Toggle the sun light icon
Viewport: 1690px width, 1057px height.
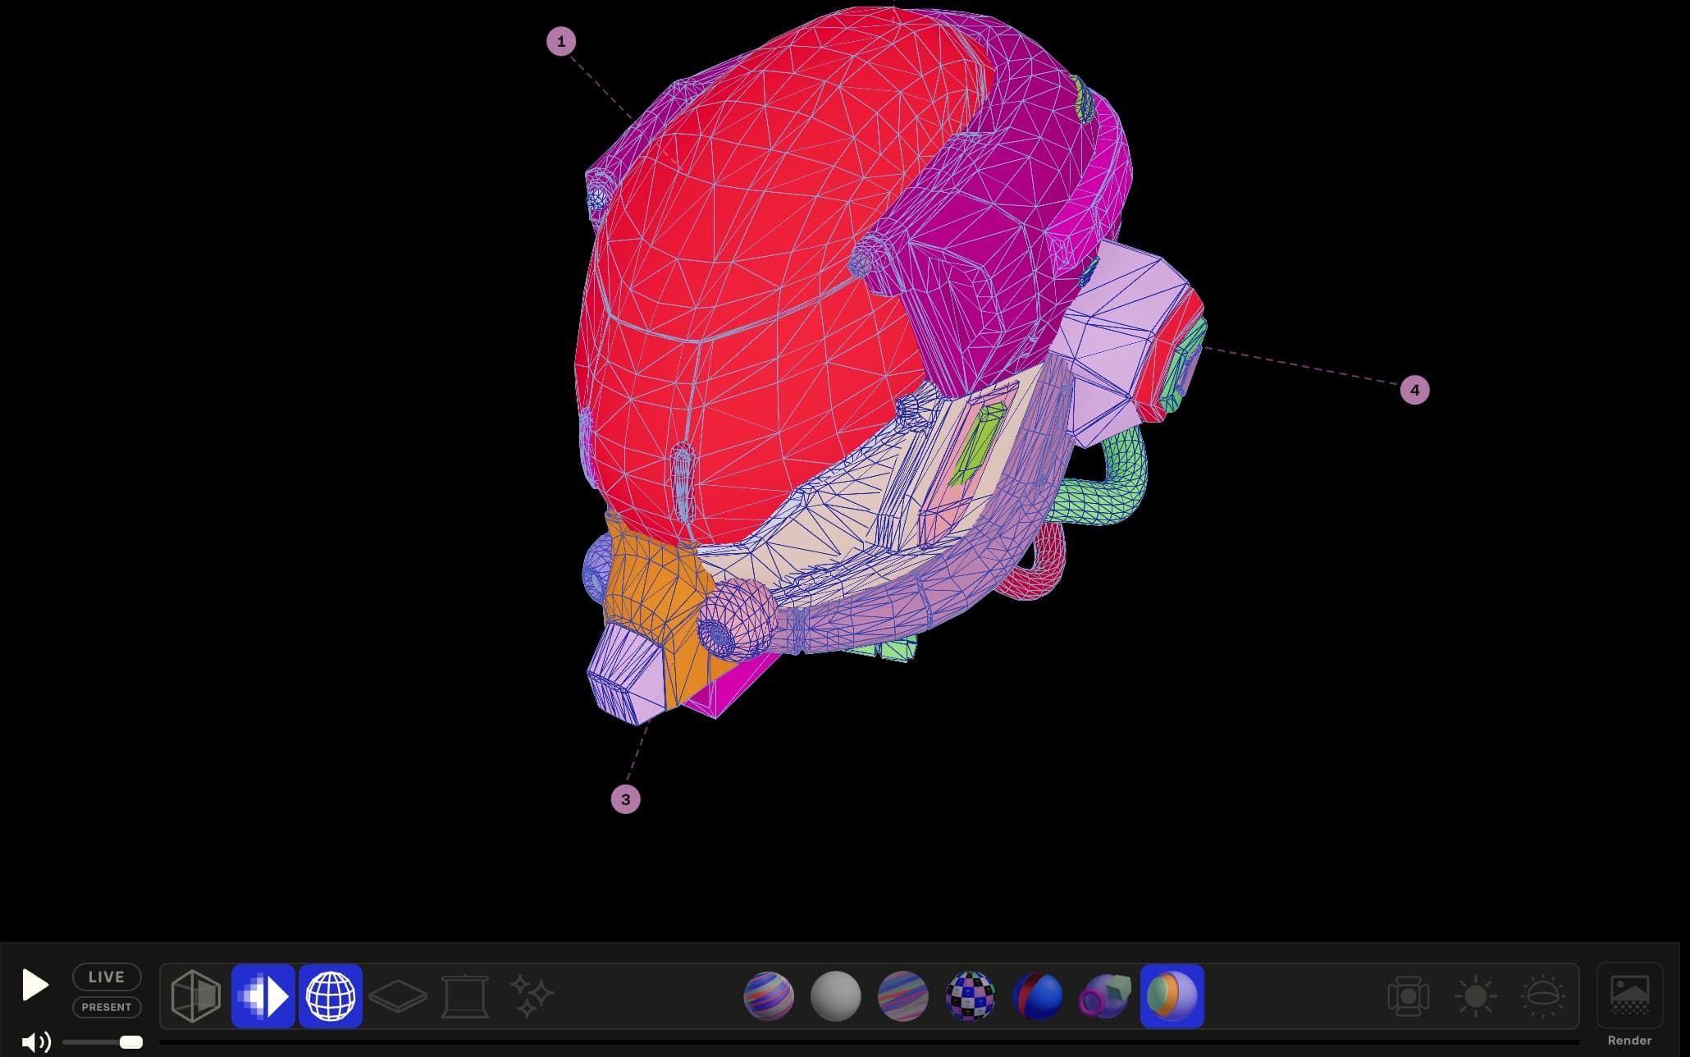point(1475,996)
